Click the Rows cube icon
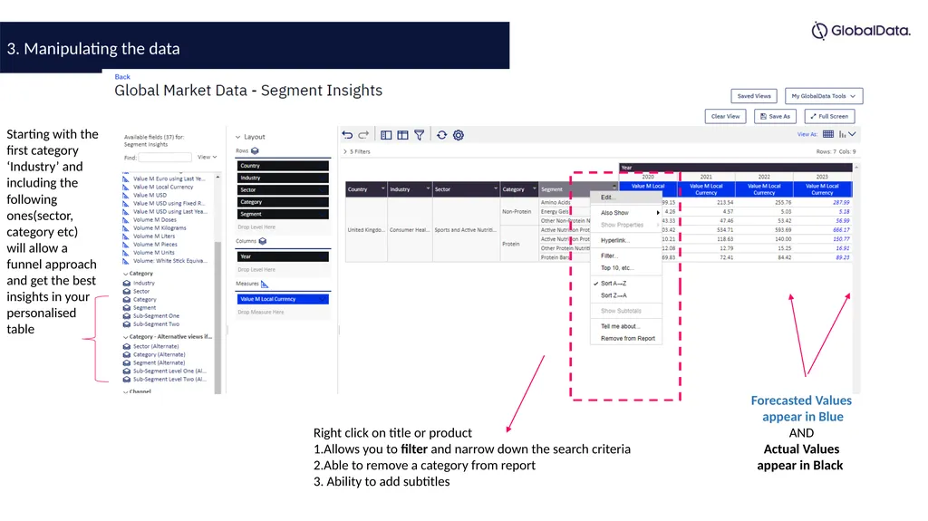The height and width of the screenshot is (521, 928). [x=255, y=151]
